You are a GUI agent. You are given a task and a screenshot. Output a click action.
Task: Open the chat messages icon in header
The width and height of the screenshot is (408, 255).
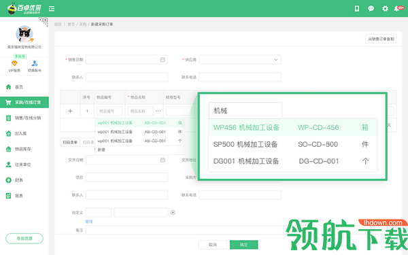pos(371,9)
